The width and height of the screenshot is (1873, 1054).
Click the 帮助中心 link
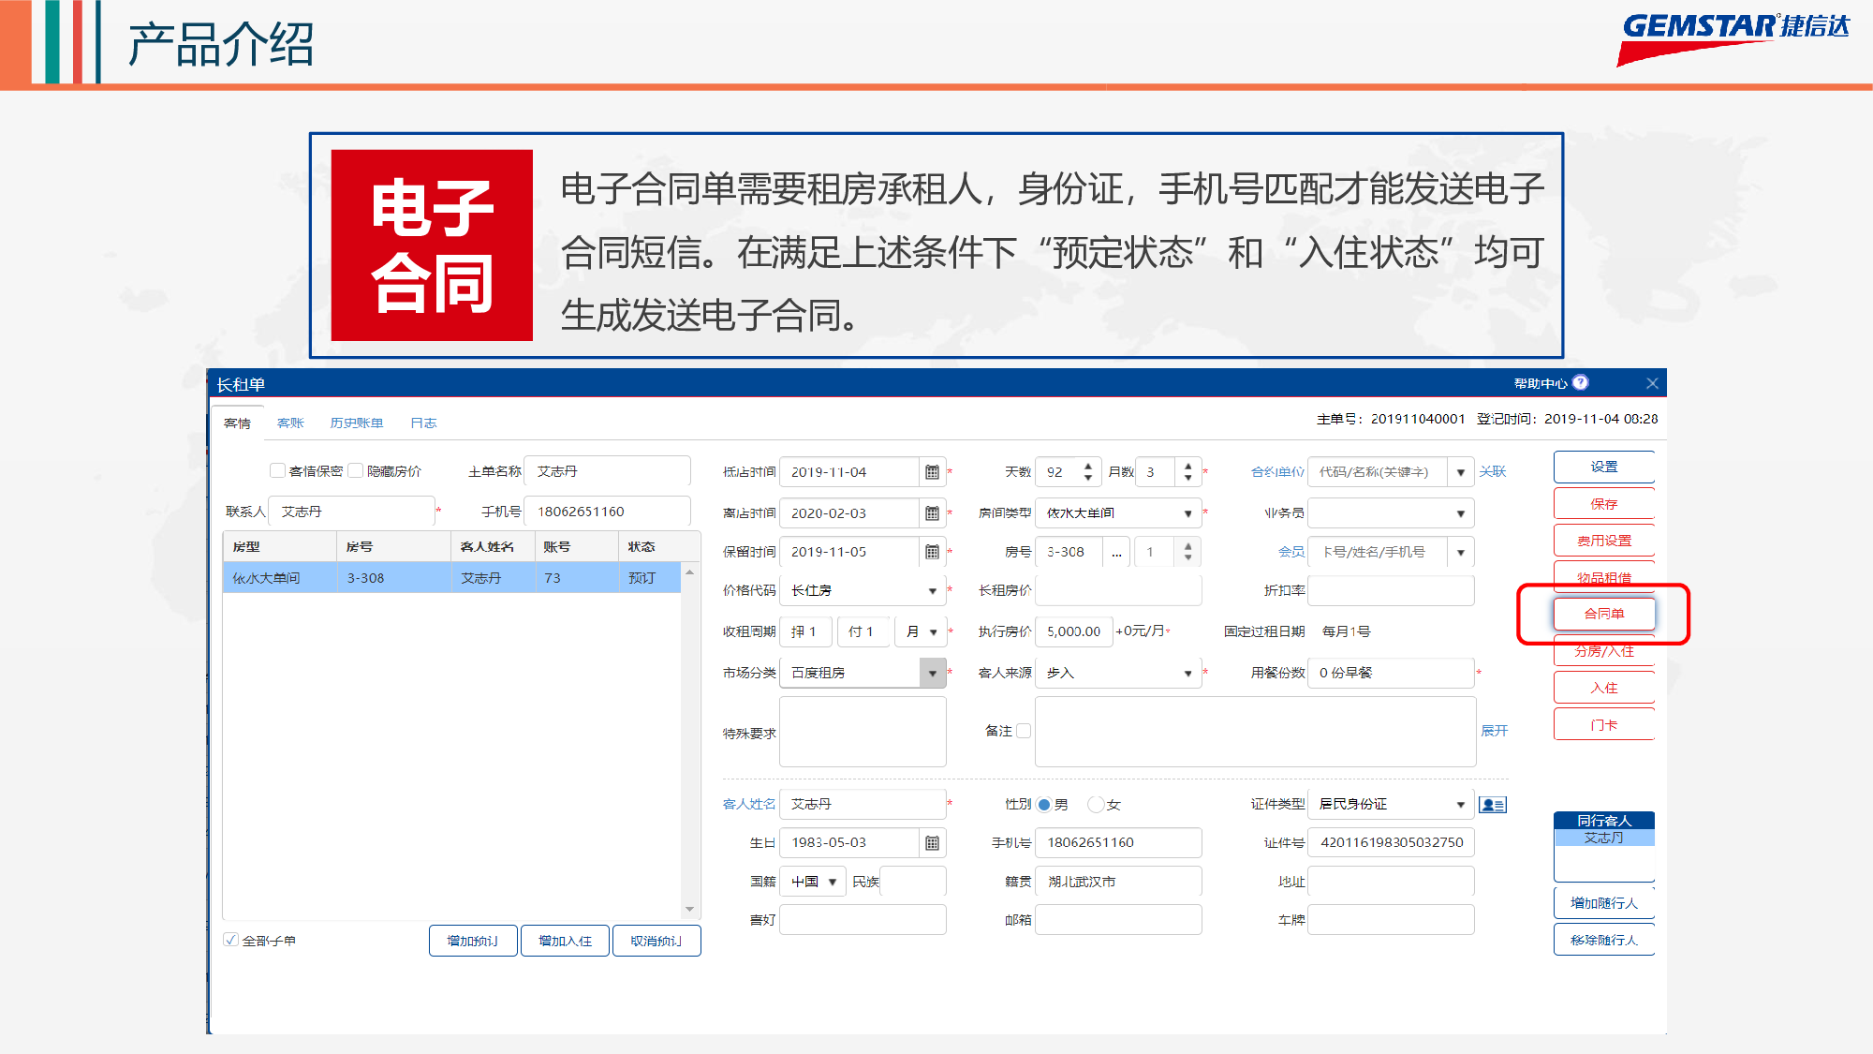[1541, 383]
